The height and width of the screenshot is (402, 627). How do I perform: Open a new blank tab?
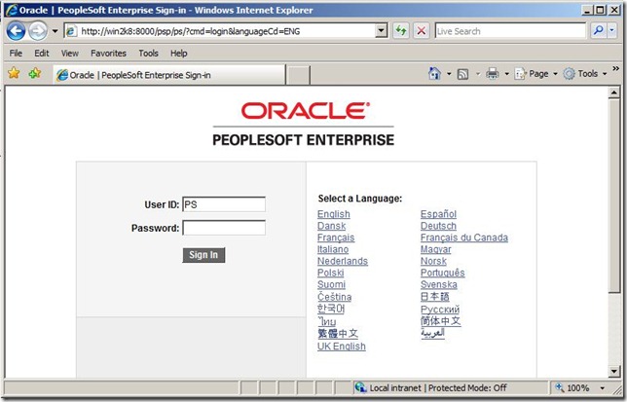point(298,75)
